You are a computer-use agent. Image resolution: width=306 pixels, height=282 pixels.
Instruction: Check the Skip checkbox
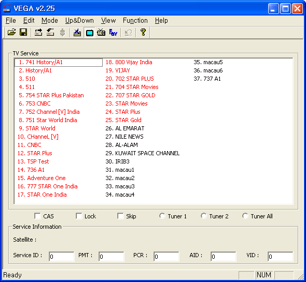(120, 216)
